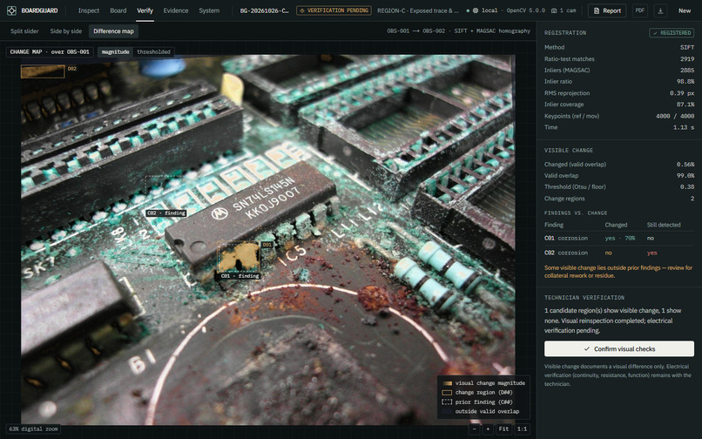Select the D02 change region at top-left of image
The width and height of the screenshot is (702, 439).
tap(43, 71)
